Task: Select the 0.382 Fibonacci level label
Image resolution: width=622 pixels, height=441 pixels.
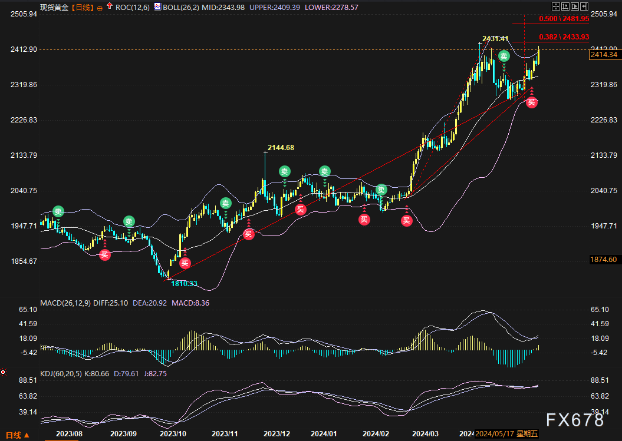Action: coord(564,37)
